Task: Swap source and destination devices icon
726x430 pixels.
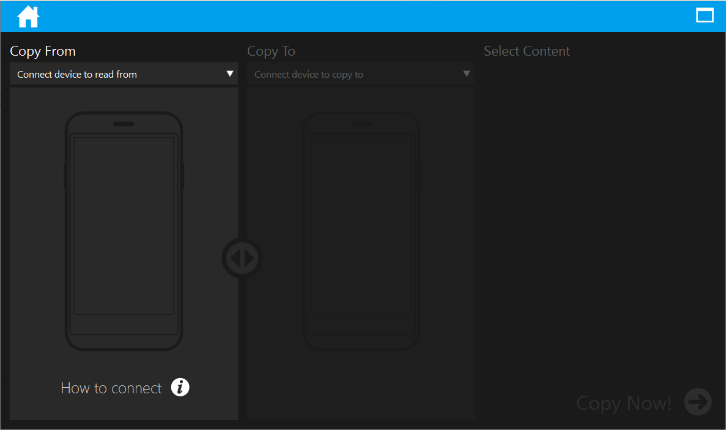Action: tap(242, 258)
